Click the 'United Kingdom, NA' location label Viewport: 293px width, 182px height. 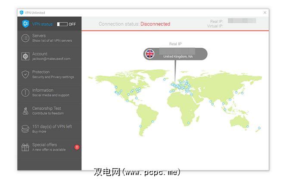pyautogui.click(x=178, y=56)
